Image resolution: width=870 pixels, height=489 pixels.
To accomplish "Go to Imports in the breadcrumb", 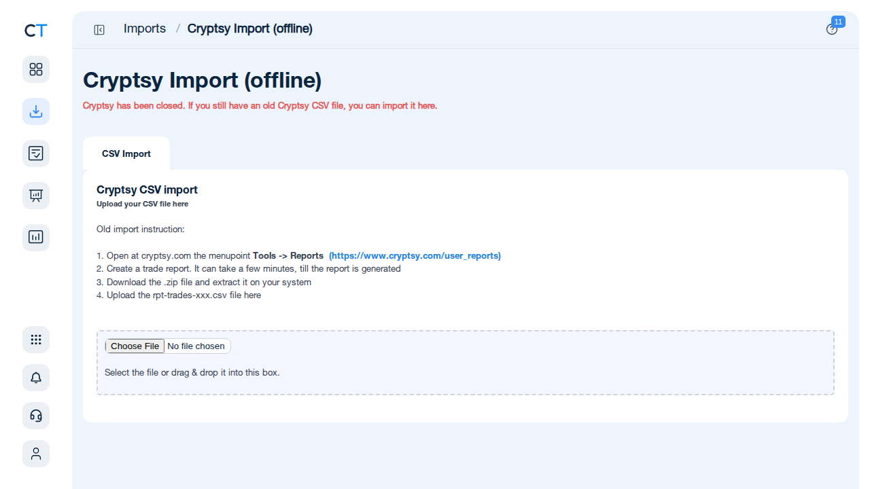I will [x=145, y=29].
